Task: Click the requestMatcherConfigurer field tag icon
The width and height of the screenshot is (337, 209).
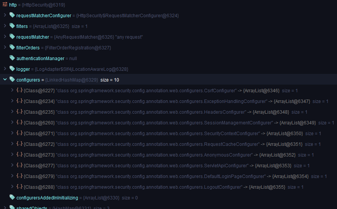Action: (12, 15)
